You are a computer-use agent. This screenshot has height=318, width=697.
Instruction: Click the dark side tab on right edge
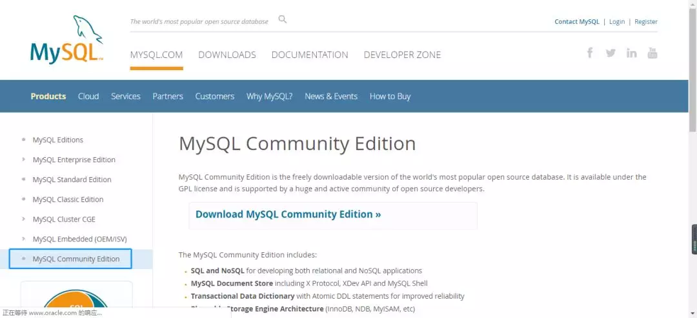(694, 239)
